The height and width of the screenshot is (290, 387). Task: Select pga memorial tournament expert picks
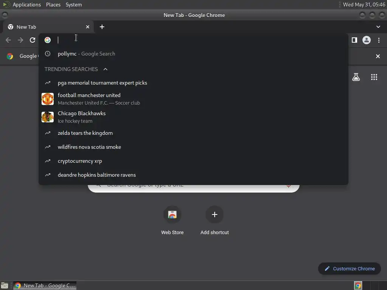point(193,83)
